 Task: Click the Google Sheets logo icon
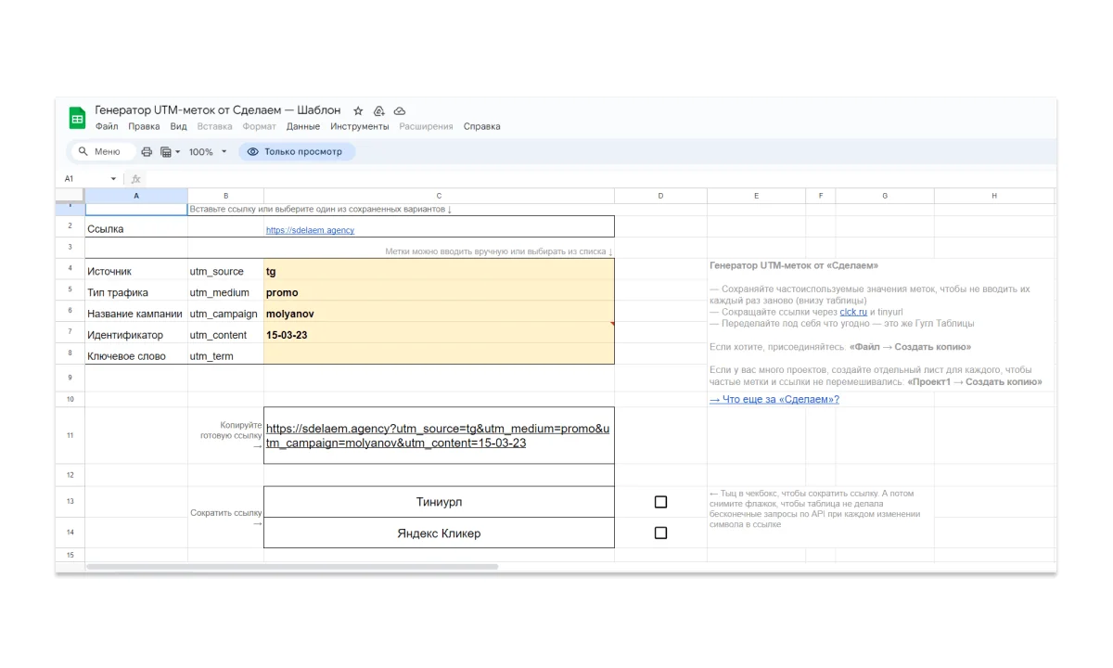[x=77, y=118]
